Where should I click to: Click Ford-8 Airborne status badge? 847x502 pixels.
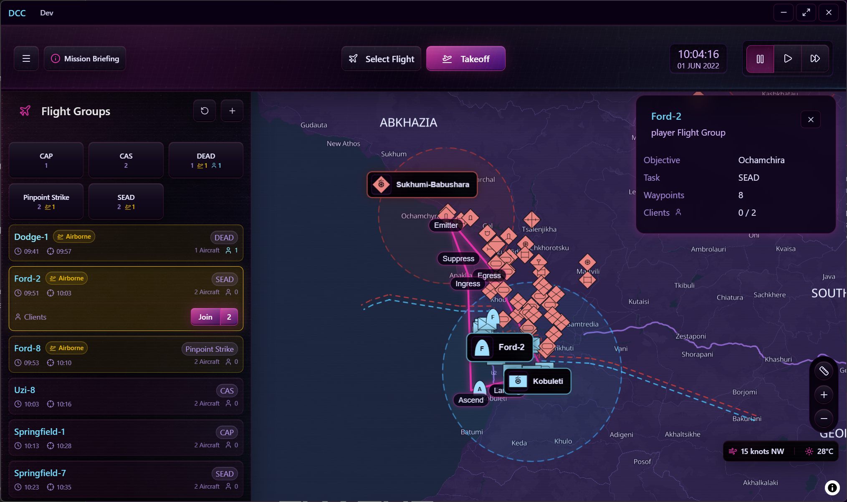pos(67,348)
